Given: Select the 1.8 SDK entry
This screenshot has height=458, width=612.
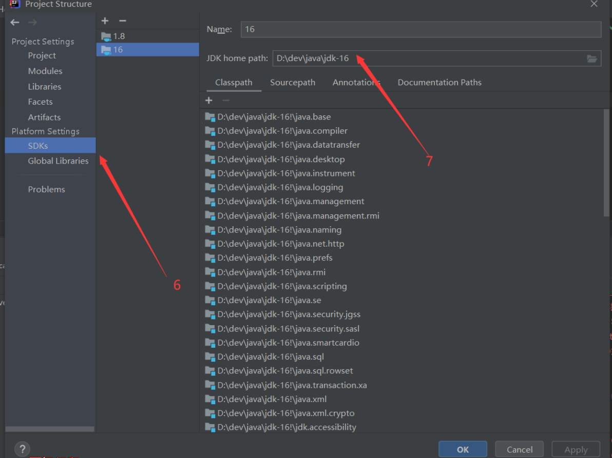Looking at the screenshot, I should click(147, 36).
